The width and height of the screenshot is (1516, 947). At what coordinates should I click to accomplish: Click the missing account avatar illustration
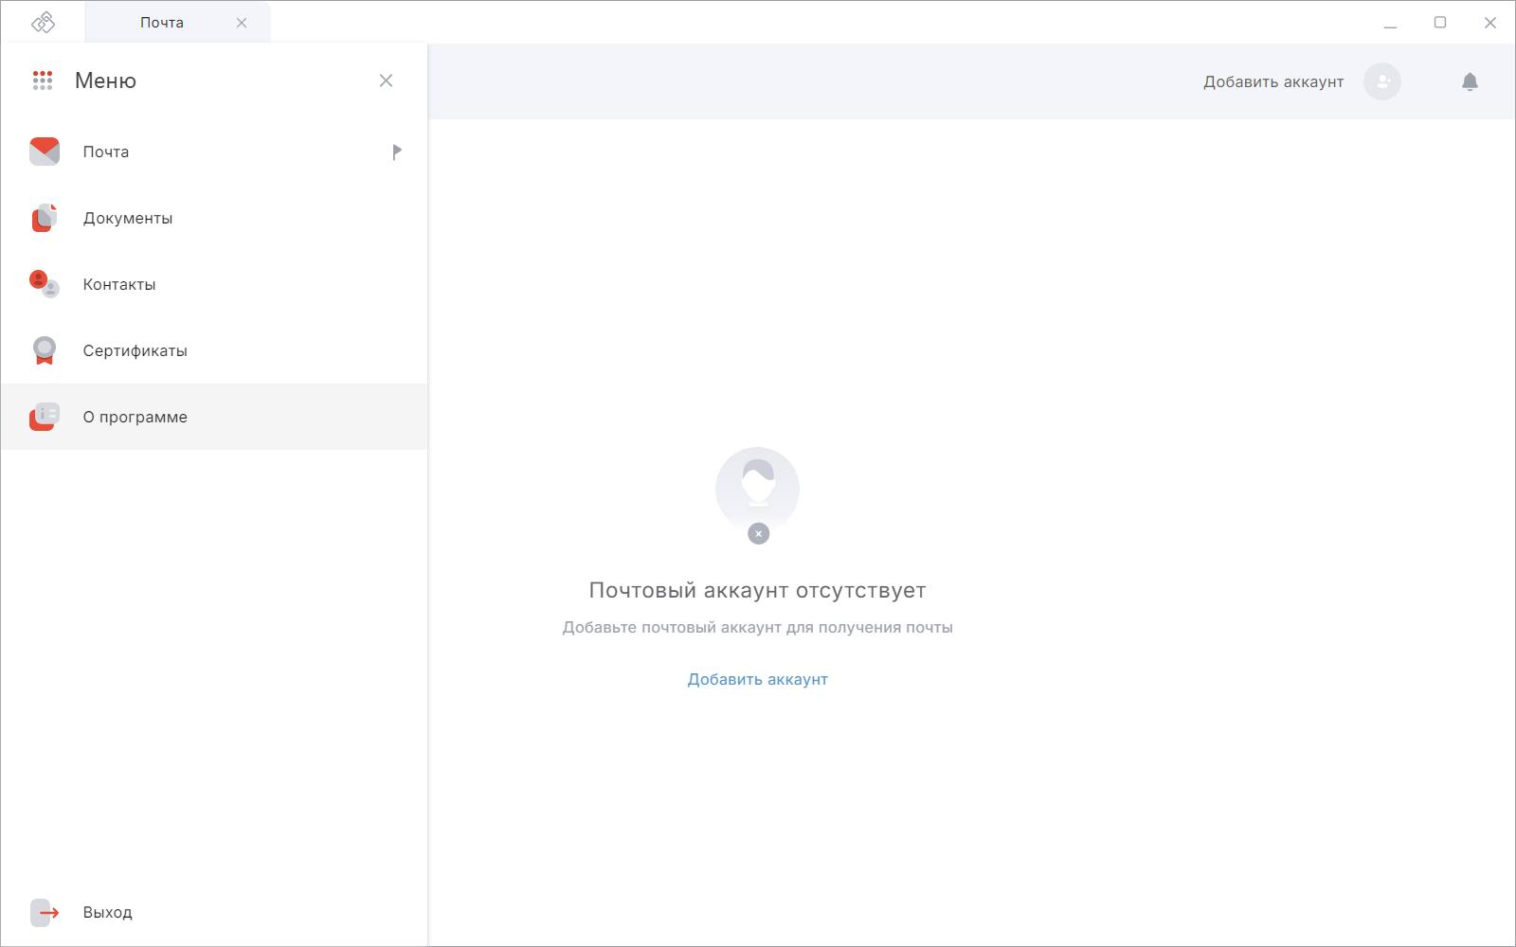click(x=757, y=495)
